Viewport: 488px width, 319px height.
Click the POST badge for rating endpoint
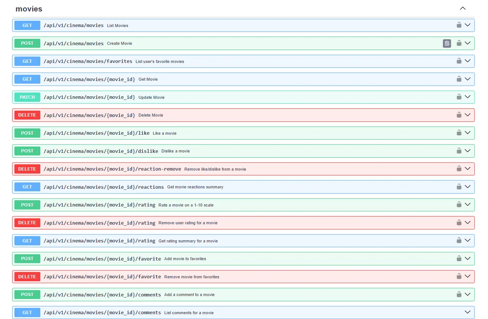27,205
